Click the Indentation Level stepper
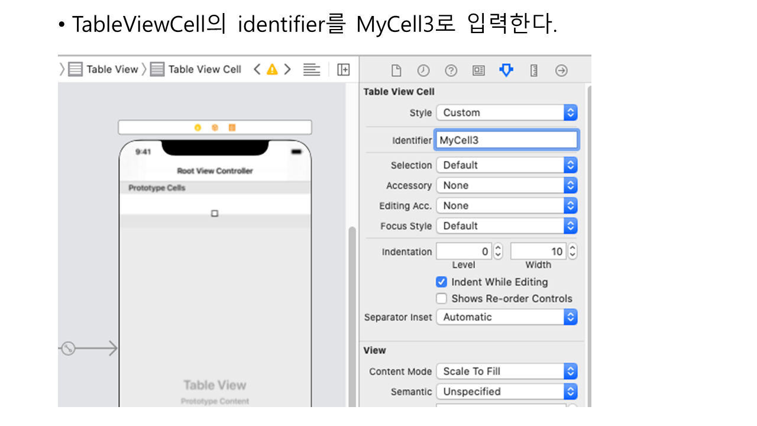 pyautogui.click(x=498, y=252)
